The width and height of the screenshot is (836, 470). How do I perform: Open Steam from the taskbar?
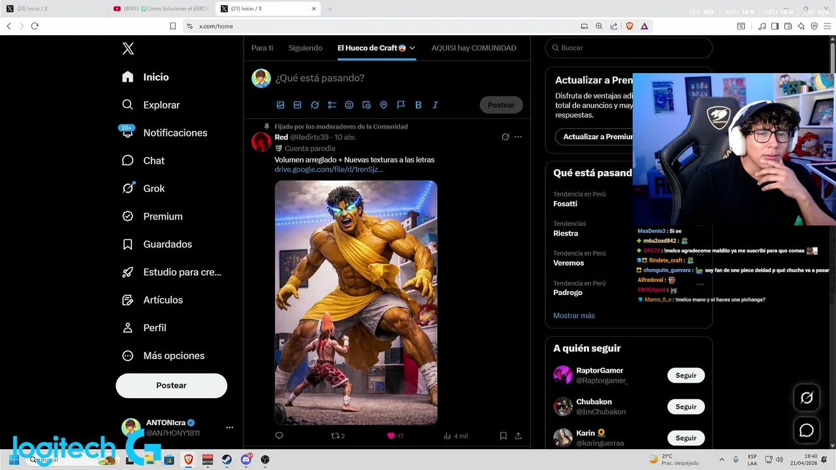227,460
